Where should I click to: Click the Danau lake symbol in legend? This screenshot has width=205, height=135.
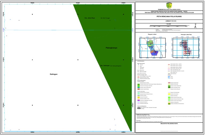pyautogui.click(x=169, y=76)
